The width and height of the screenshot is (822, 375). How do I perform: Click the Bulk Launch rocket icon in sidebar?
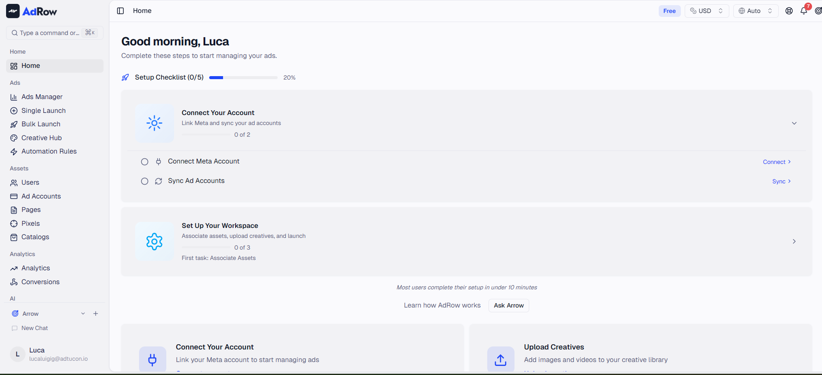[14, 125]
